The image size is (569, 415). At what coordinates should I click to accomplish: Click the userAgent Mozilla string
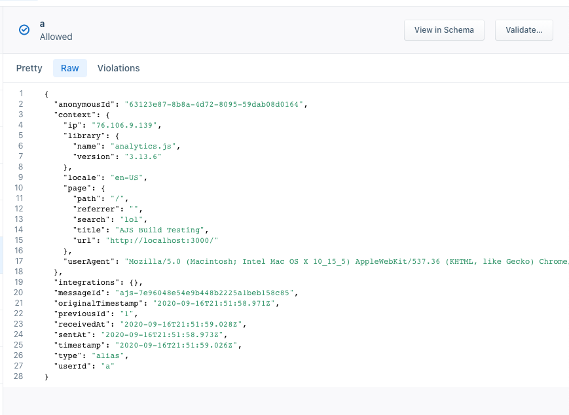tap(346, 262)
